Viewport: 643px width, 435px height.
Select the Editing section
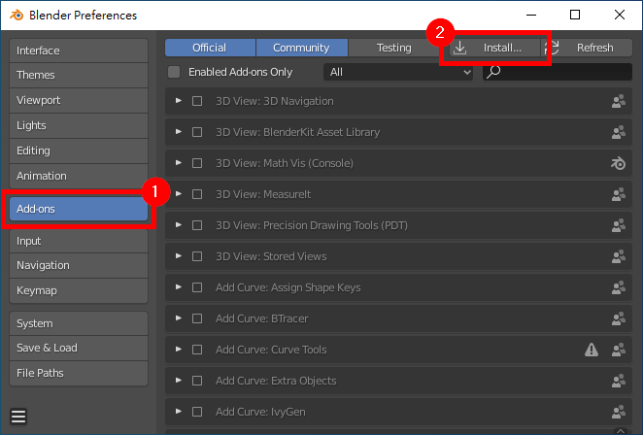point(79,151)
